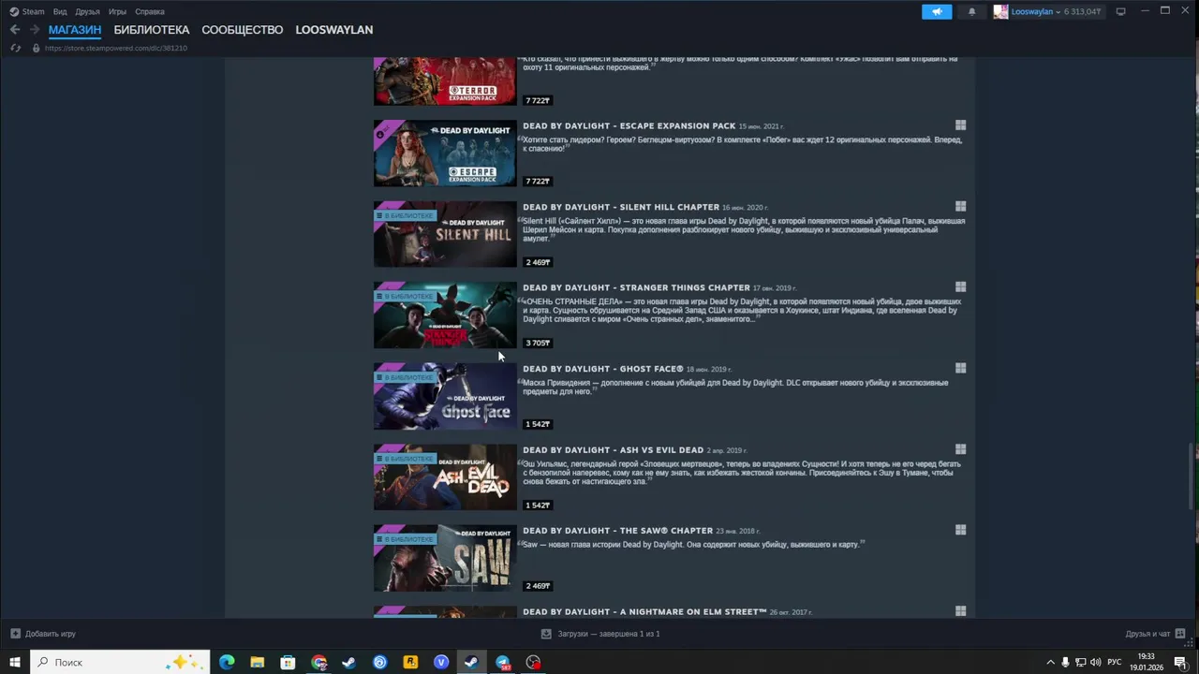Click the store URL address field

tap(116, 48)
